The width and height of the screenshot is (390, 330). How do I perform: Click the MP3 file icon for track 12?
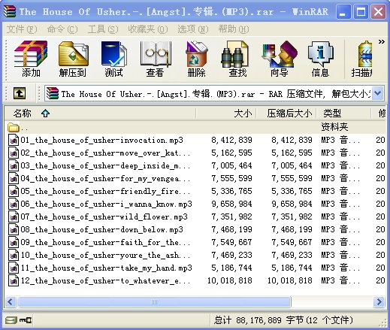(14, 280)
